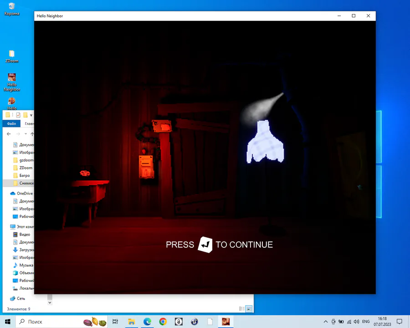Open the Корзина recycle bin desktop icon
410x328 pixels.
[x=12, y=9]
